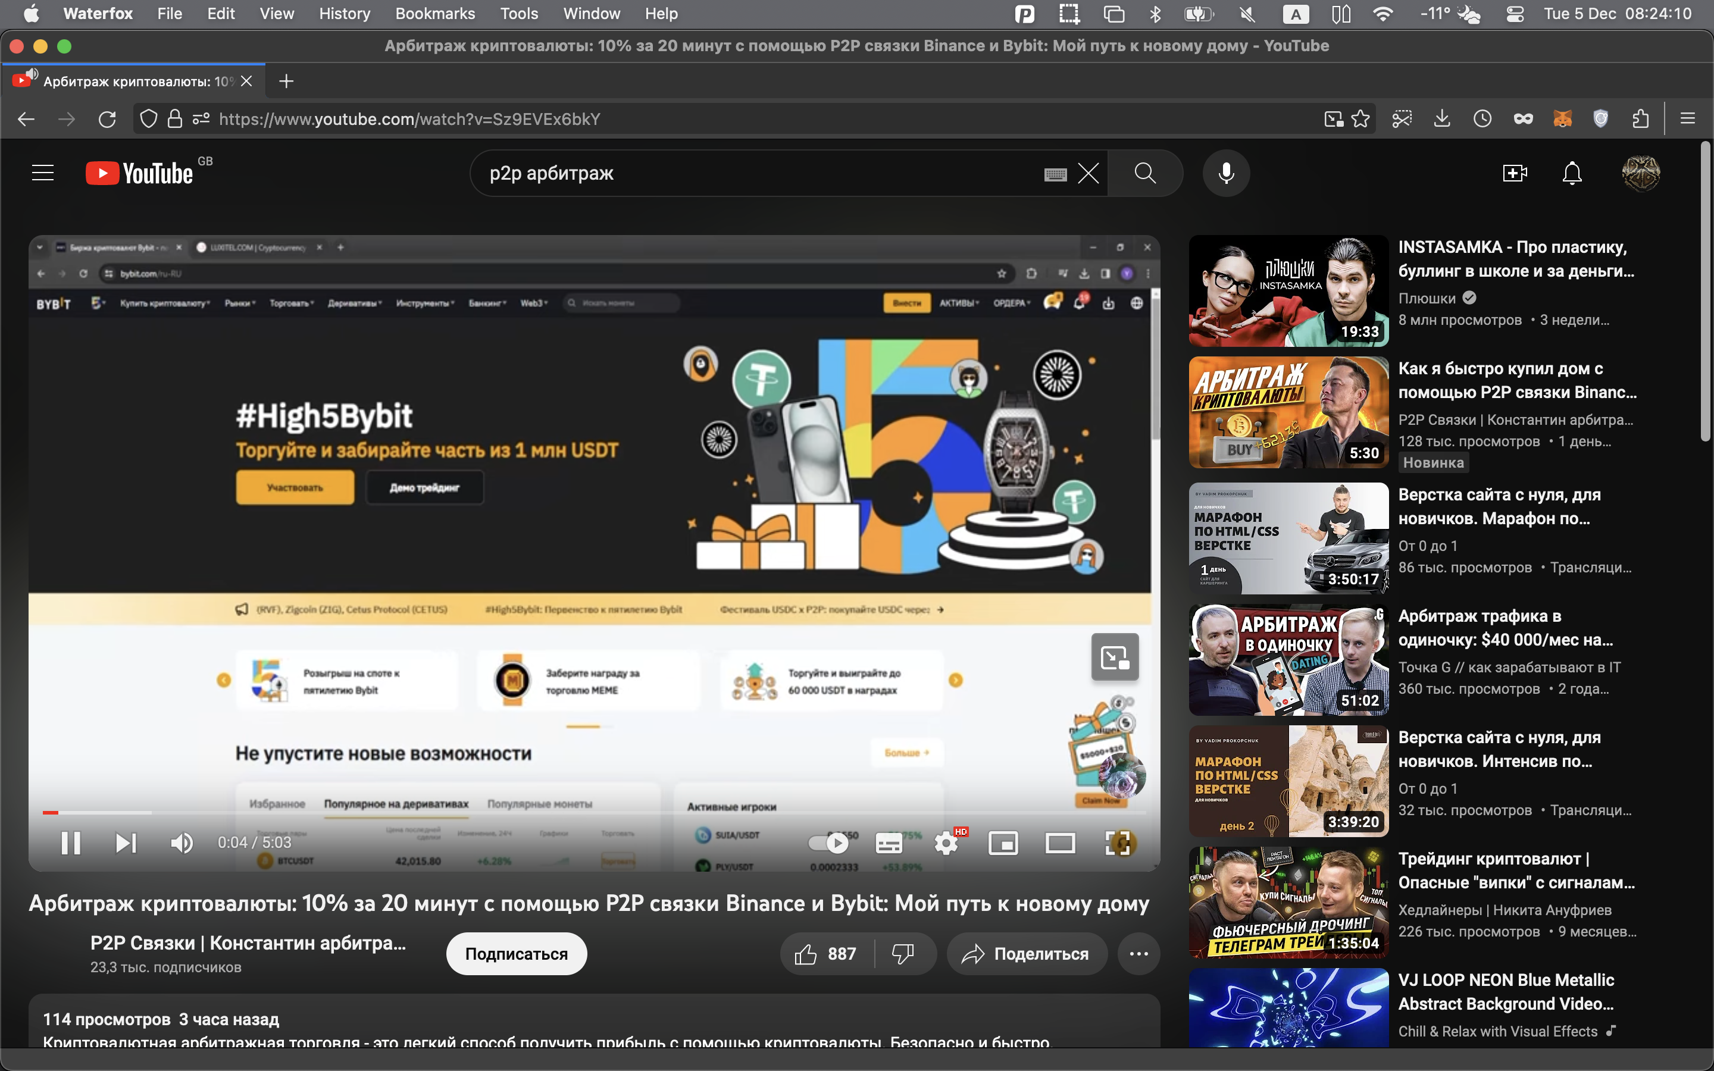Switch to theater mode
Screen dimensions: 1714x1071
tap(1061, 843)
